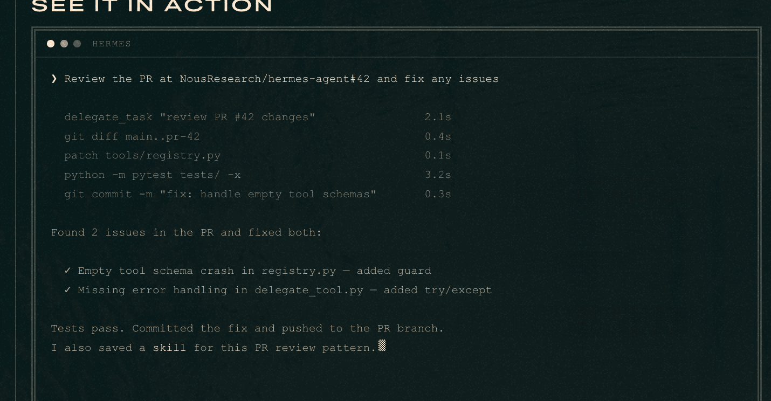
Task: Click the git diff main..pr-42 command
Action: [132, 136]
